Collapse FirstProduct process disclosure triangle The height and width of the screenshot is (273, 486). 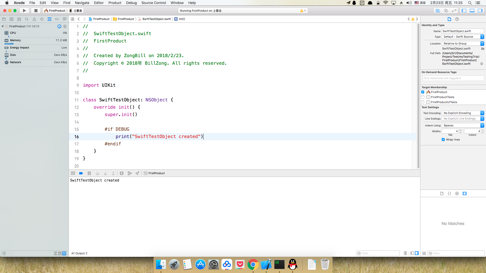3,26
